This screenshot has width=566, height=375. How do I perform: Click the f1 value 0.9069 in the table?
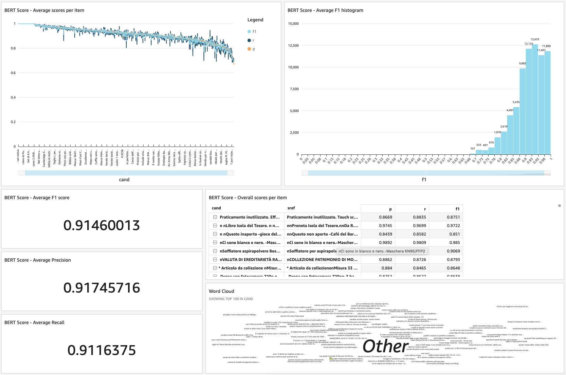pyautogui.click(x=453, y=251)
